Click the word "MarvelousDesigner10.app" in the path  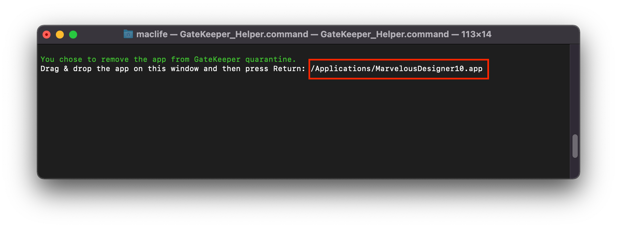[429, 69]
